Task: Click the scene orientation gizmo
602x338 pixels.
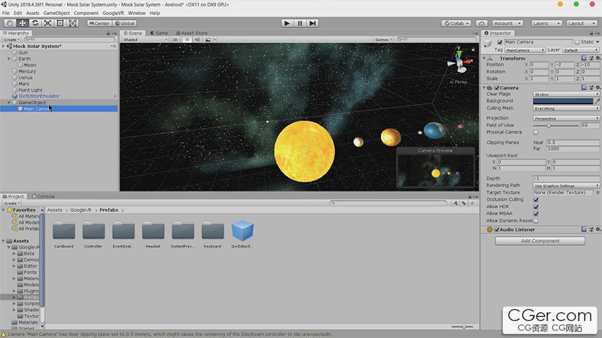Action: click(x=459, y=61)
